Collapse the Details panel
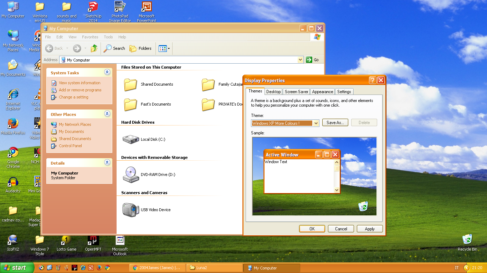 [x=107, y=162]
